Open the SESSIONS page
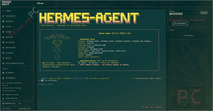The image size is (213, 111). tap(10, 16)
